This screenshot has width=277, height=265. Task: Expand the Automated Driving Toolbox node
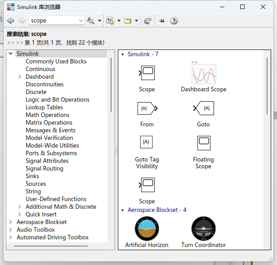tap(11, 237)
